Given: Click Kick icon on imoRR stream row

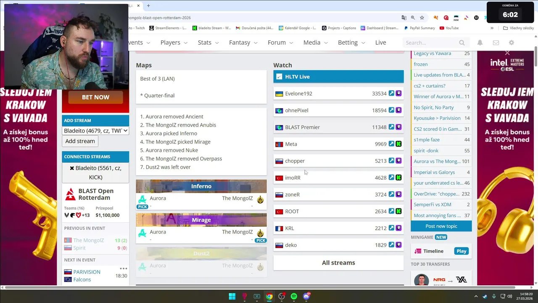Looking at the screenshot, I should point(398,178).
